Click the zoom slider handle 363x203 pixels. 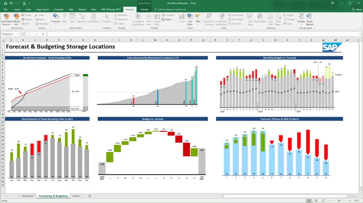point(339,200)
